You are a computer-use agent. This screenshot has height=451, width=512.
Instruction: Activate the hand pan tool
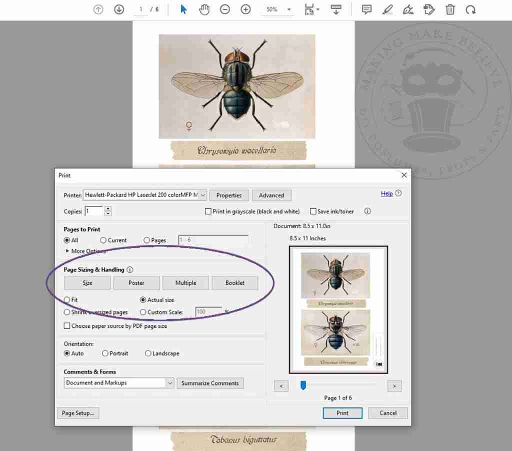point(204,10)
